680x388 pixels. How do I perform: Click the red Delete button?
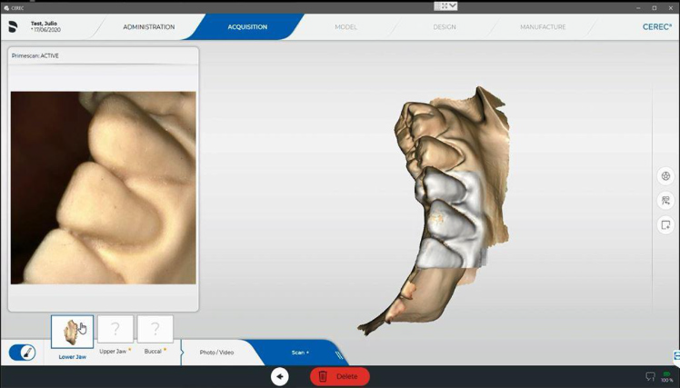[x=340, y=376]
